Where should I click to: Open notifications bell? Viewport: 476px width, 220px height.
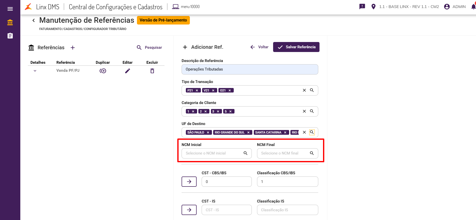pos(473,7)
